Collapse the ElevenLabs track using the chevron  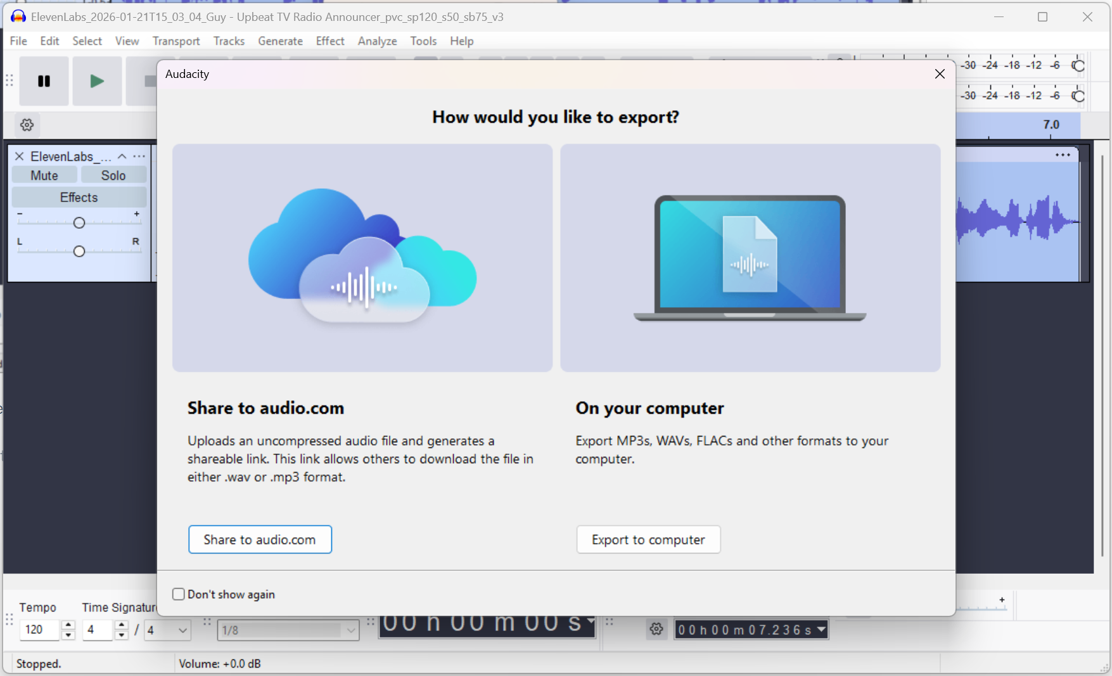click(x=122, y=156)
